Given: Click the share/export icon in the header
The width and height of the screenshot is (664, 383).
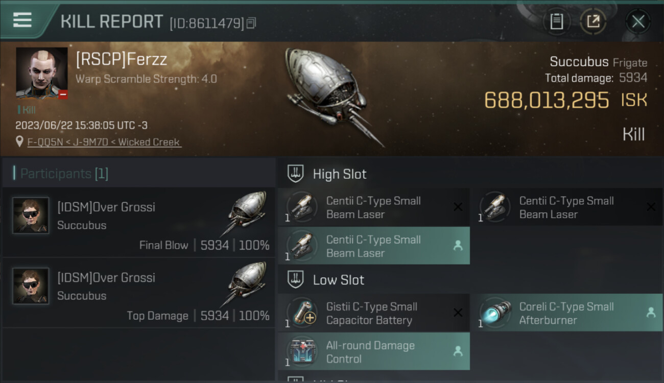Looking at the screenshot, I should click(593, 21).
